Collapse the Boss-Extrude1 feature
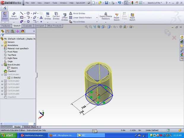This screenshot has width=184, height=138. pos(2,65)
